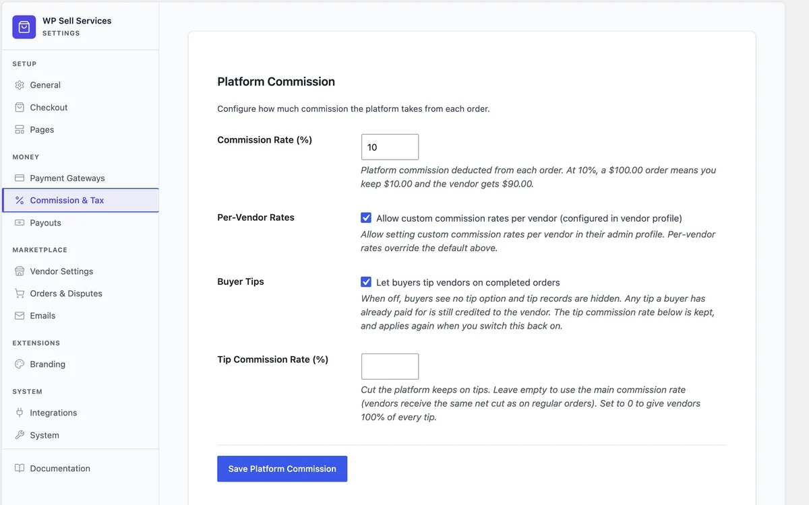Open General settings menu item
809x505 pixels.
(80, 85)
